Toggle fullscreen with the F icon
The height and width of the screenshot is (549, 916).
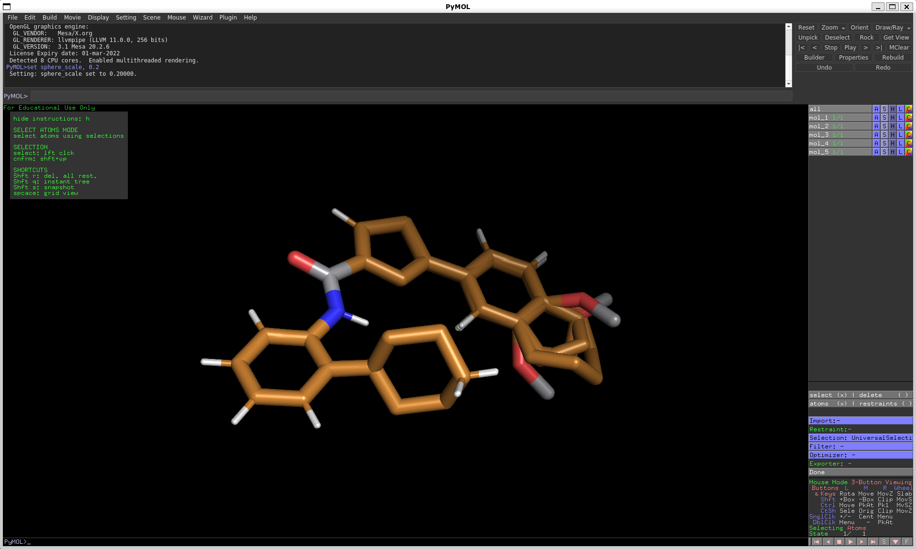tap(906, 542)
